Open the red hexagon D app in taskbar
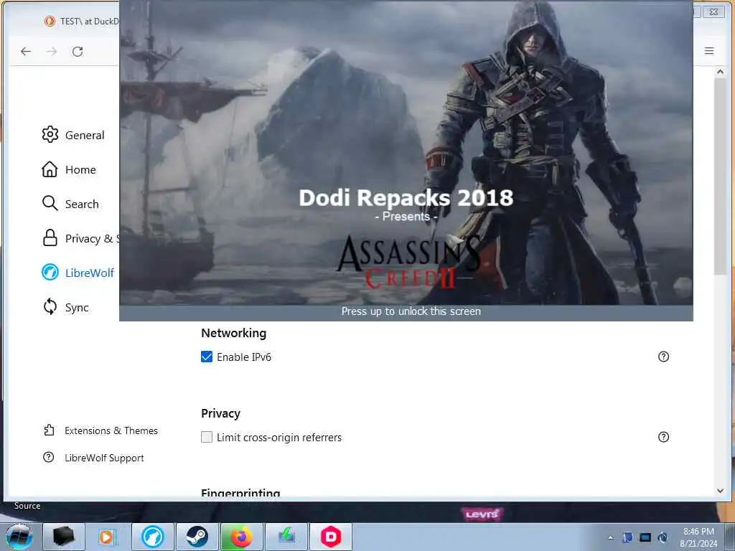This screenshot has height=551, width=735. (x=330, y=537)
